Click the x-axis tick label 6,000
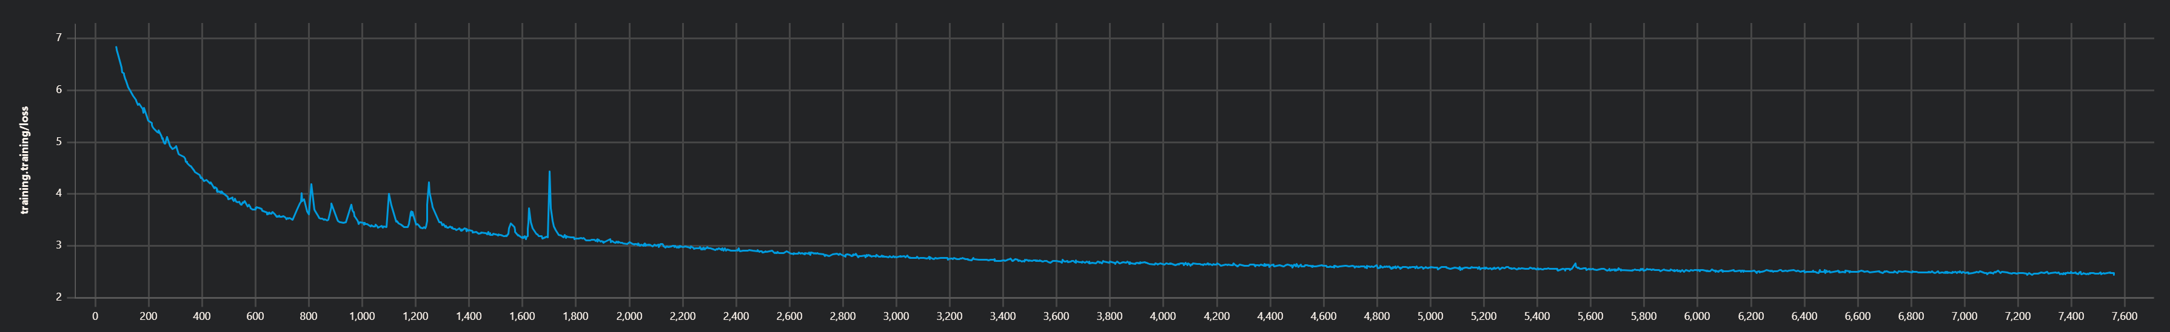The image size is (2170, 332). click(x=1696, y=317)
